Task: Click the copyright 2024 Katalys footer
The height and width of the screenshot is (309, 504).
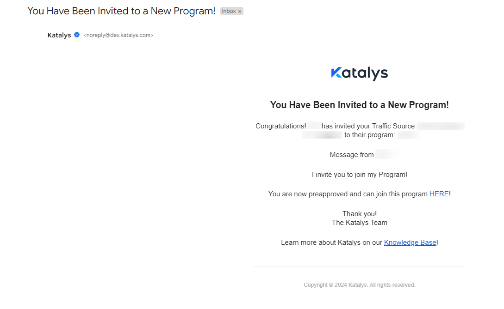Action: [359, 285]
